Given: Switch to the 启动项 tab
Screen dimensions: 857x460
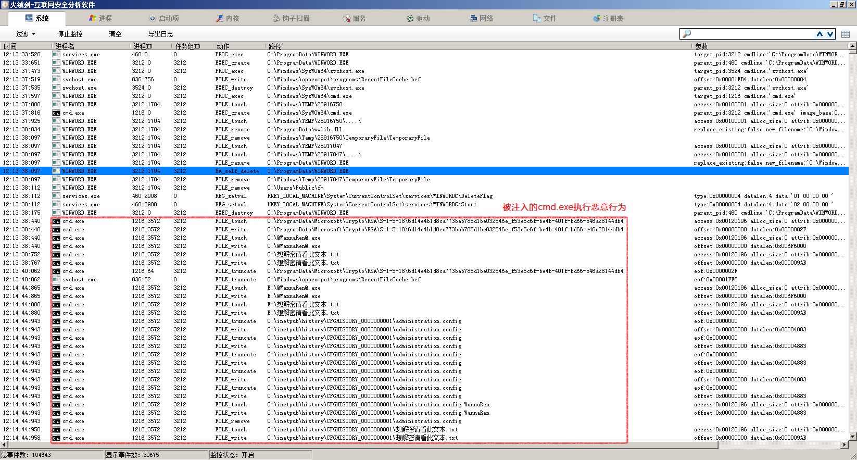Looking at the screenshot, I should (164, 18).
